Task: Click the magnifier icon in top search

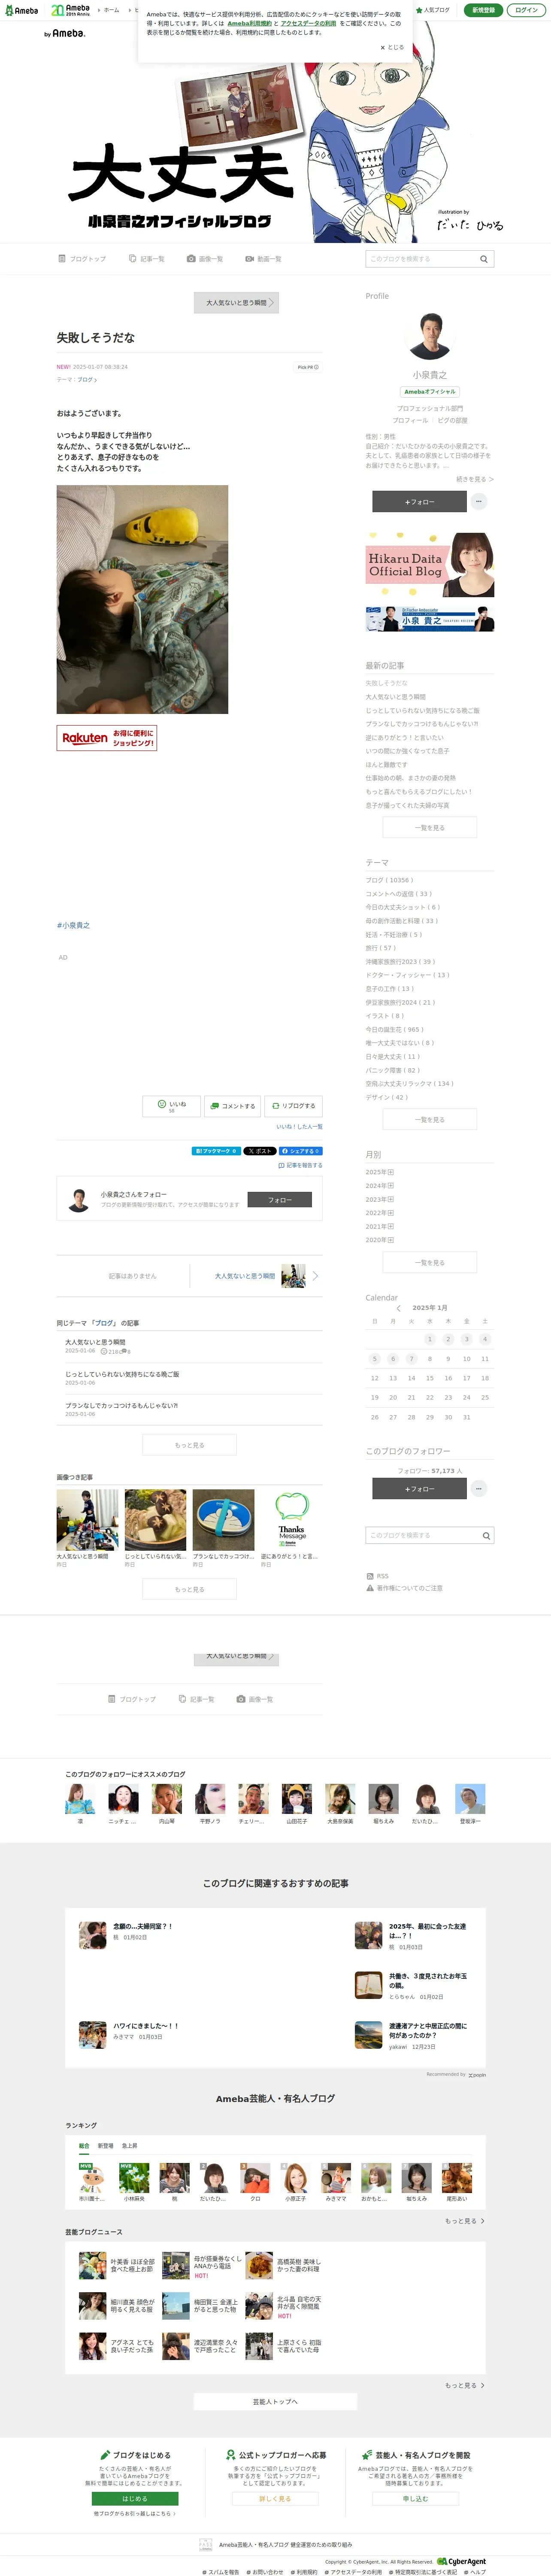Action: tap(484, 259)
